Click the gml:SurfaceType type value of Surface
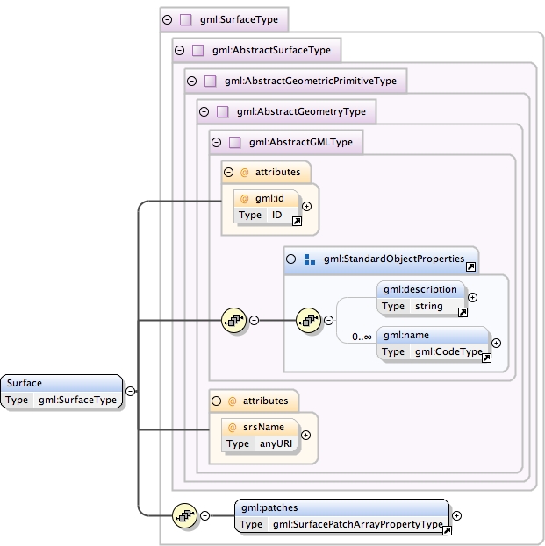545x546 pixels. [78, 400]
